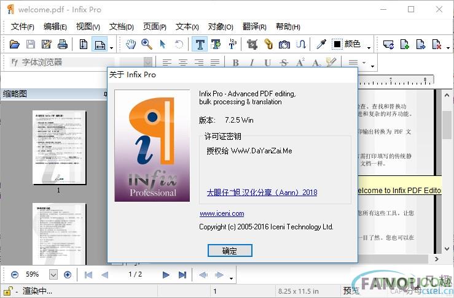Open the 59% zoom level dropdown
Image resolution: width=454 pixels, height=298 pixels.
(53, 275)
